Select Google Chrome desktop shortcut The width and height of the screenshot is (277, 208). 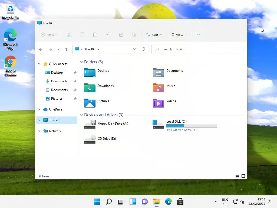coord(11,66)
